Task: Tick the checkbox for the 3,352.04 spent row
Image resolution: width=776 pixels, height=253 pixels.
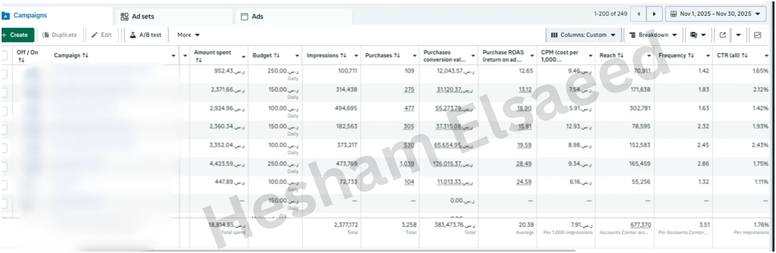Action: [4, 148]
